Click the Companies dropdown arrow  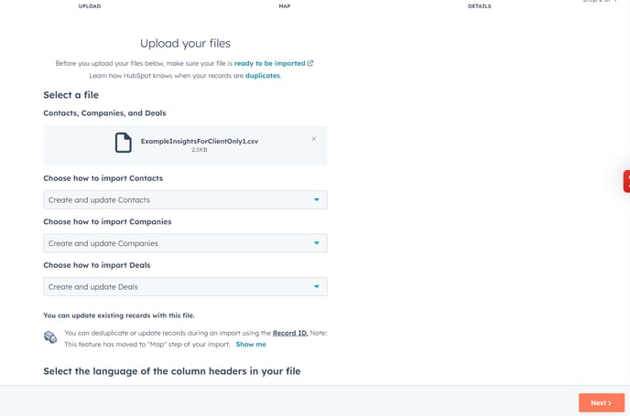317,243
